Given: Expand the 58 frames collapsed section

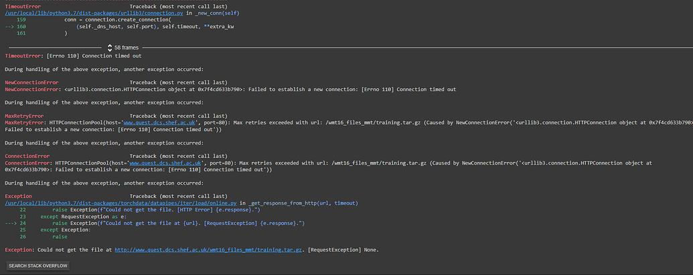Looking at the screenshot, I should (x=127, y=48).
